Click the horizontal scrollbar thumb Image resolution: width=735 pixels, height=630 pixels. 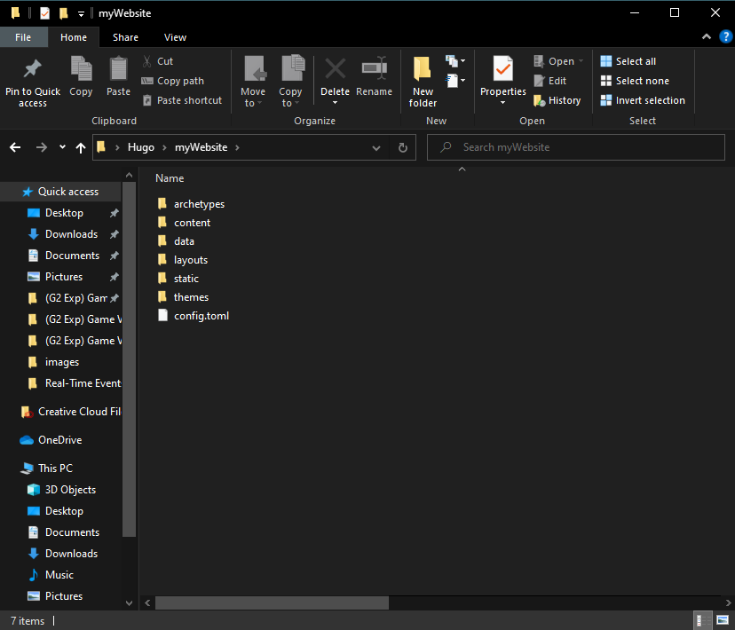click(x=272, y=602)
